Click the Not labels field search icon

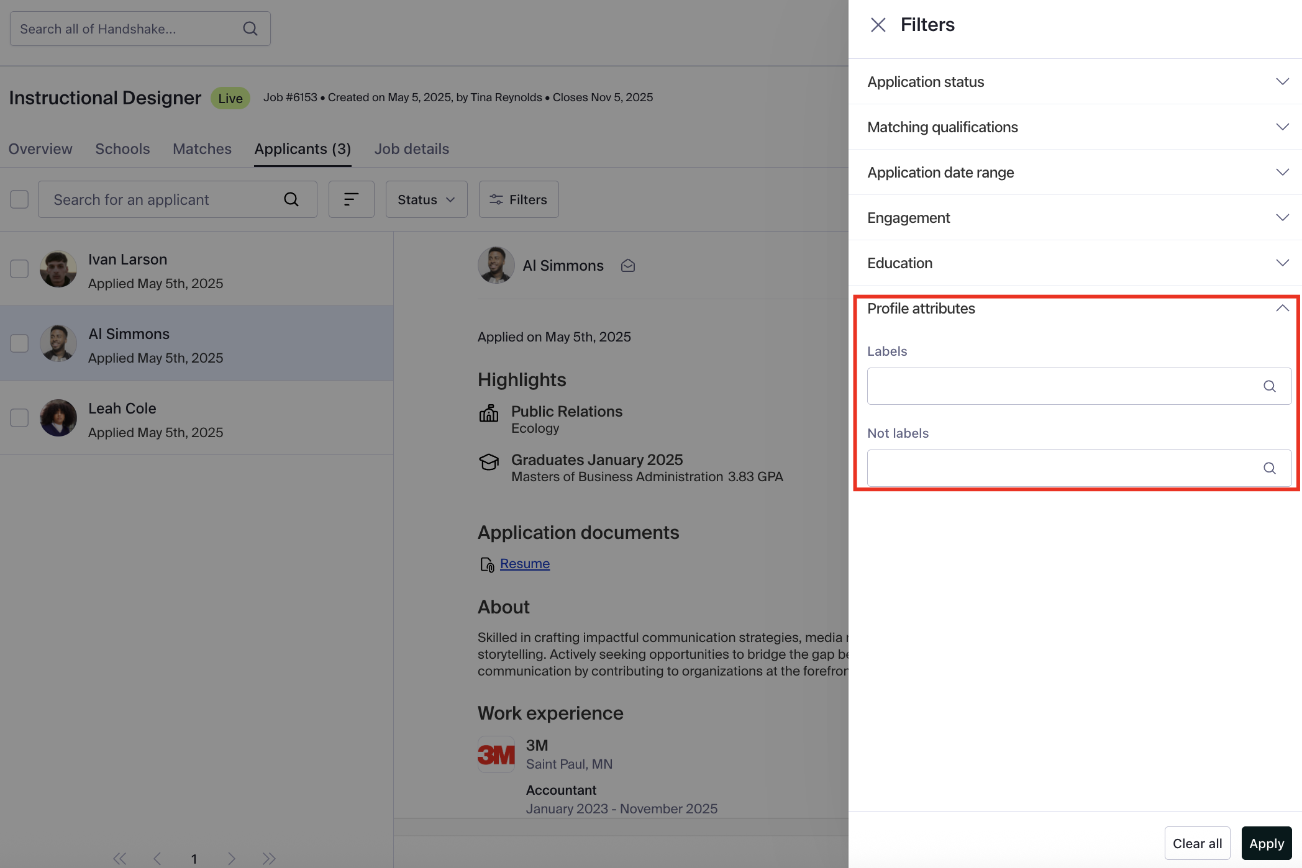1270,468
